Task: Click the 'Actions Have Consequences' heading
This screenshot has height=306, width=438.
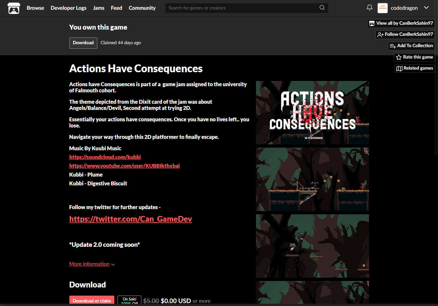Action: [x=136, y=69]
